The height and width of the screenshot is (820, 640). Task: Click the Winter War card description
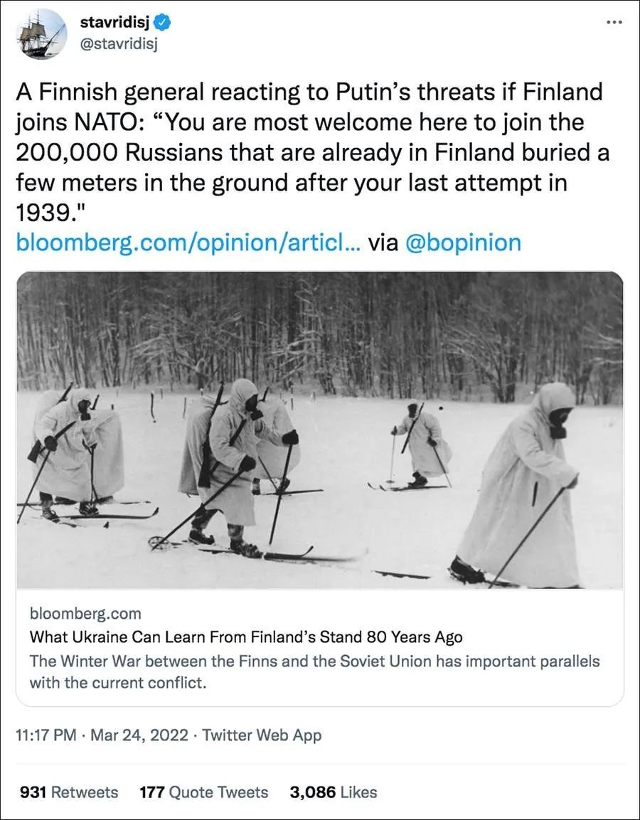point(314,671)
